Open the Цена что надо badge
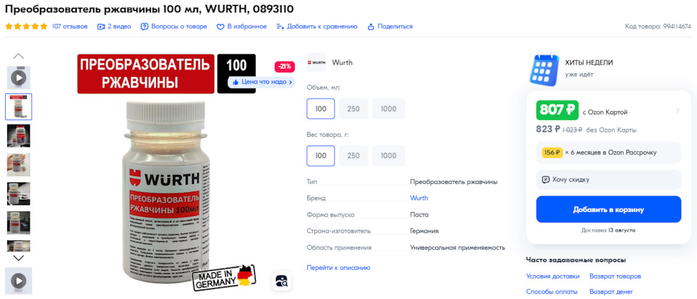The image size is (697, 299). [261, 82]
